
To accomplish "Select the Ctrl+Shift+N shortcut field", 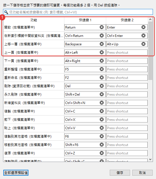I will point(85,103).
